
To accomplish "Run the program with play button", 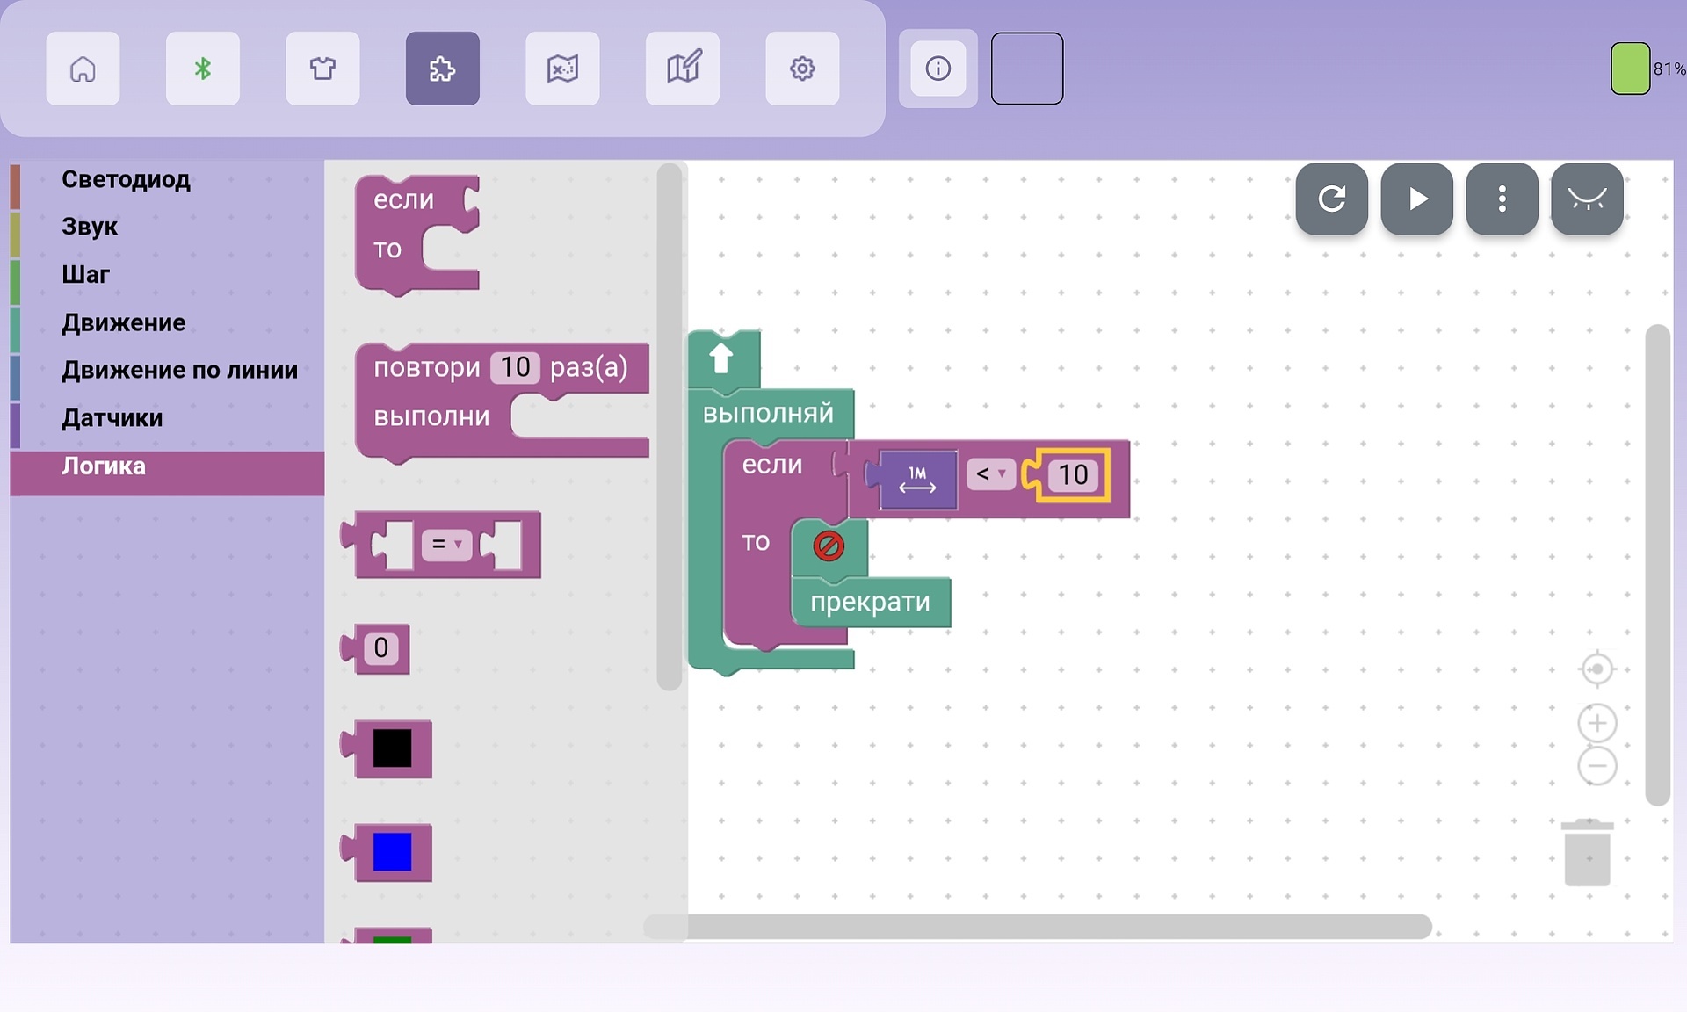I will [x=1416, y=199].
